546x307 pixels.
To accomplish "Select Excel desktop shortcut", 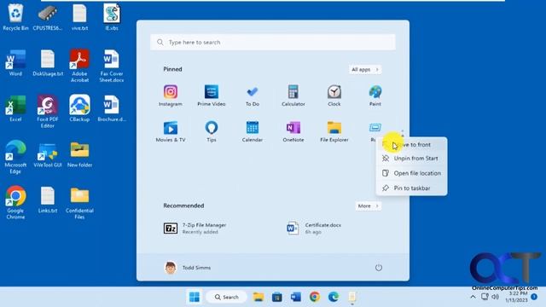I will (15, 108).
